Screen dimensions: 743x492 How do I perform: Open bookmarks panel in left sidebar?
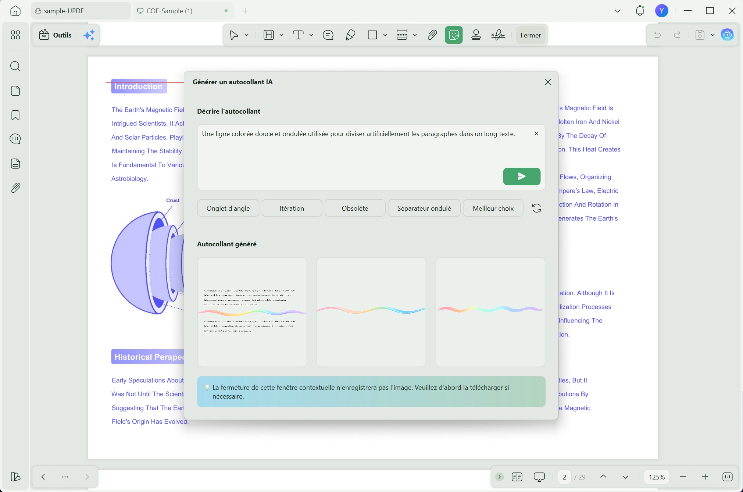15,115
